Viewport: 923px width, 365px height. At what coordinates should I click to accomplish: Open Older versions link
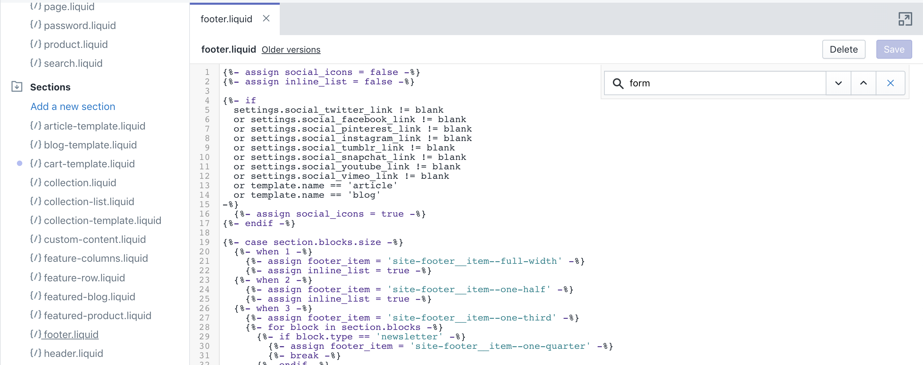(x=291, y=50)
